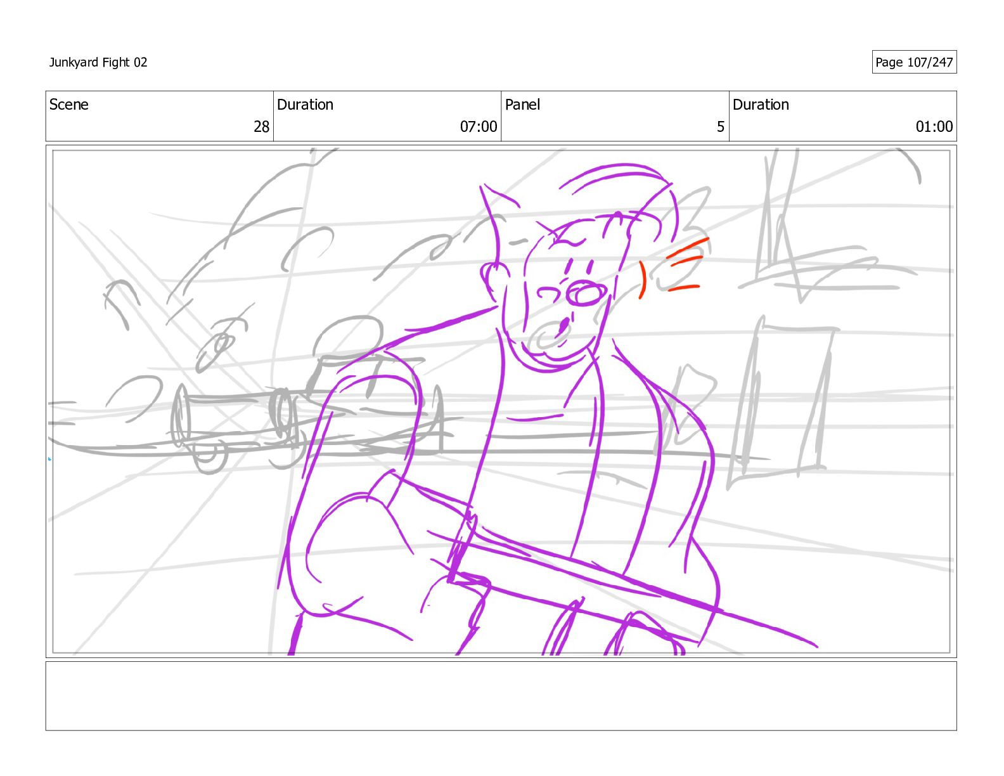Click the 'Junkyard Fight 02' title text
The width and height of the screenshot is (1004, 776).
pos(98,62)
